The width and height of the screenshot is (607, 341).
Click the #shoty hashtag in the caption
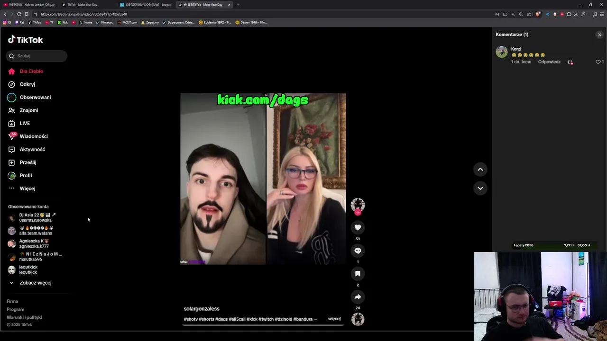191,319
